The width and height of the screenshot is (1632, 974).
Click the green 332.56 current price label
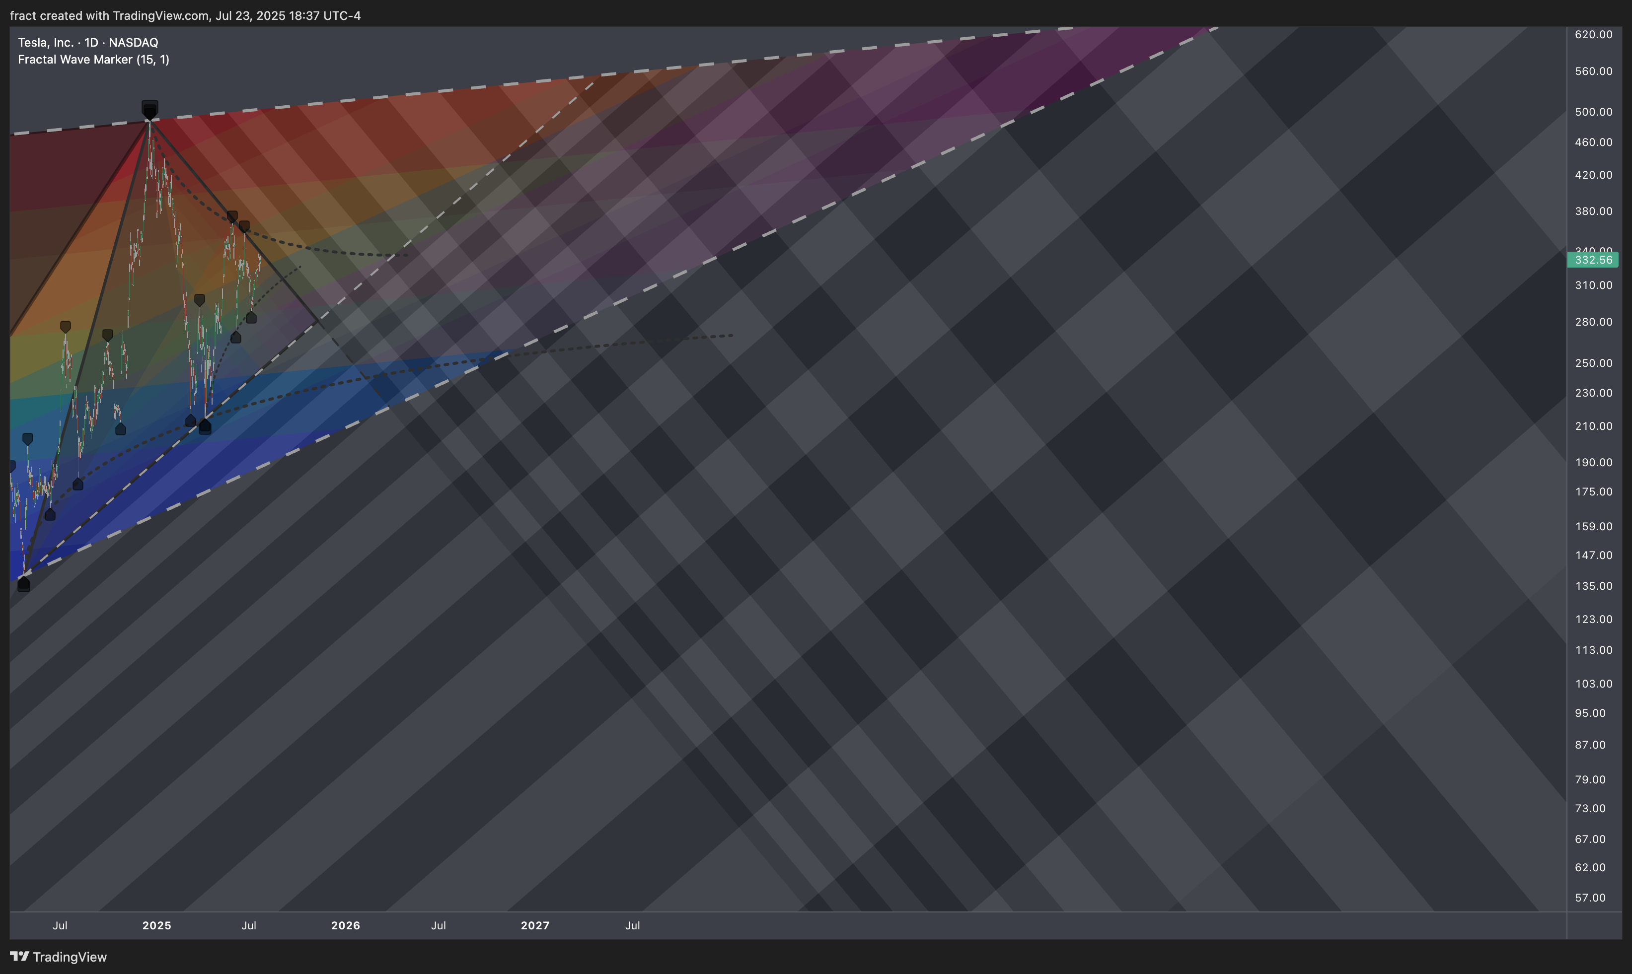1593,260
